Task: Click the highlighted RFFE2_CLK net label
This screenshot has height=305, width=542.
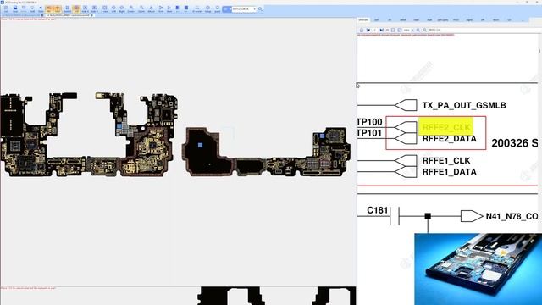Action: [x=446, y=127]
